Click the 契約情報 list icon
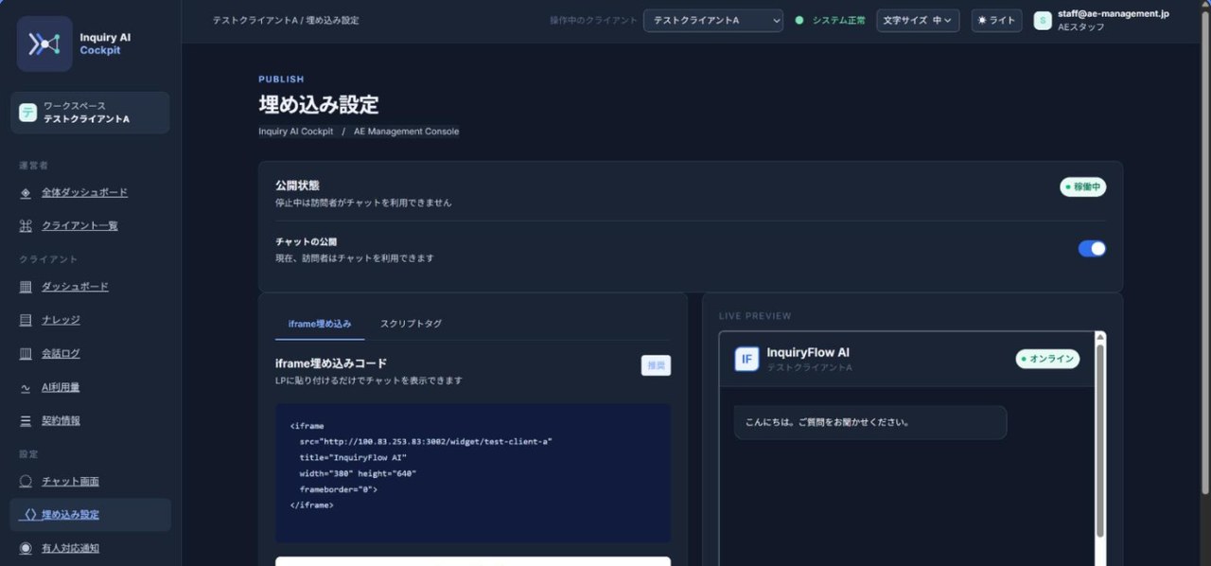1211x566 pixels. pos(26,420)
